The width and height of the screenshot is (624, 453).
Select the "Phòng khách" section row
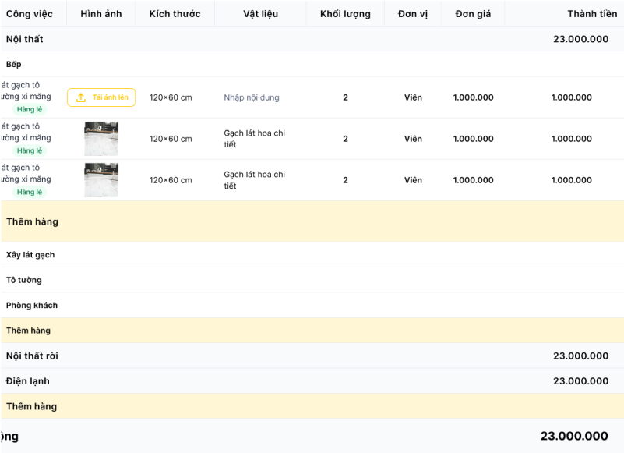32,305
